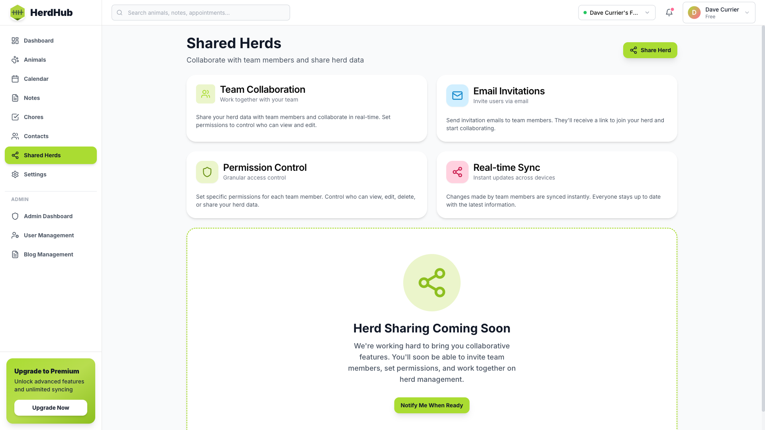Click the Permission Control shield icon
This screenshot has width=765, height=430.
pos(207,172)
